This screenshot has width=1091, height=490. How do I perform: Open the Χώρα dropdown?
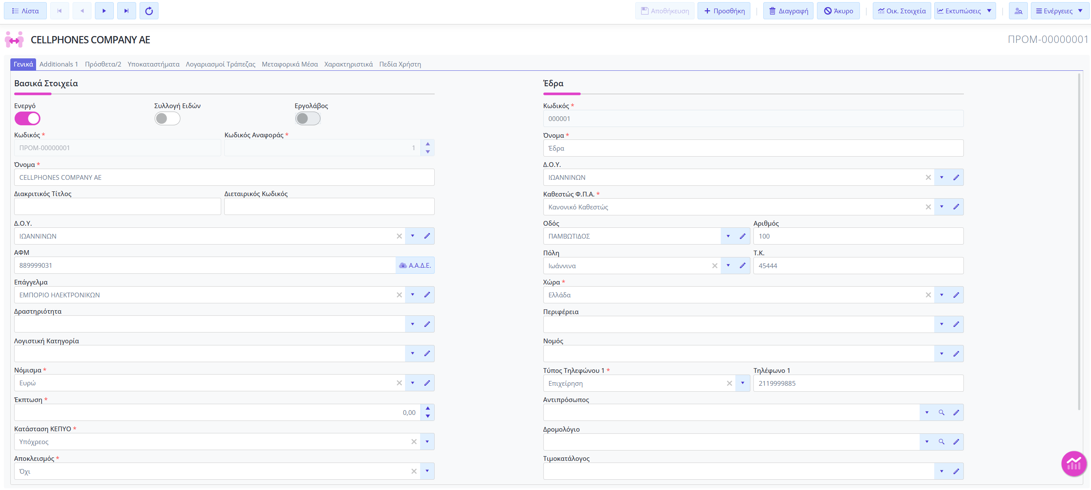(942, 295)
